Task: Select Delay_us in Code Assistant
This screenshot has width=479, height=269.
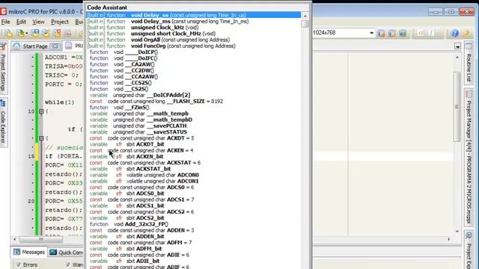Action: tap(194, 15)
